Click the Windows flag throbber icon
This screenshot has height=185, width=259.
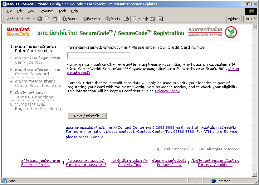(x=251, y=11)
